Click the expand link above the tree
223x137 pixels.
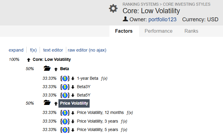[x=16, y=50]
